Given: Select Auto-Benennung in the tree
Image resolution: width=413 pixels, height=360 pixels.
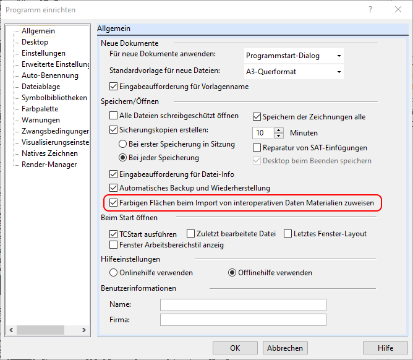Looking at the screenshot, I should [x=50, y=75].
